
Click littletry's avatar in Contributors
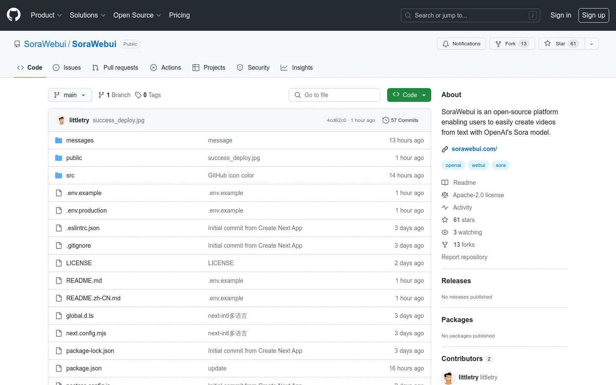pos(448,377)
